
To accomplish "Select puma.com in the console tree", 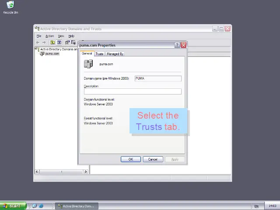I will [52, 53].
